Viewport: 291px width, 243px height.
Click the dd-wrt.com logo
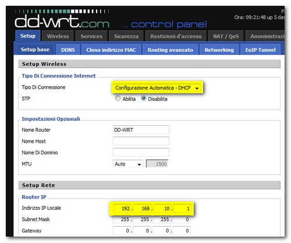pyautogui.click(x=62, y=22)
